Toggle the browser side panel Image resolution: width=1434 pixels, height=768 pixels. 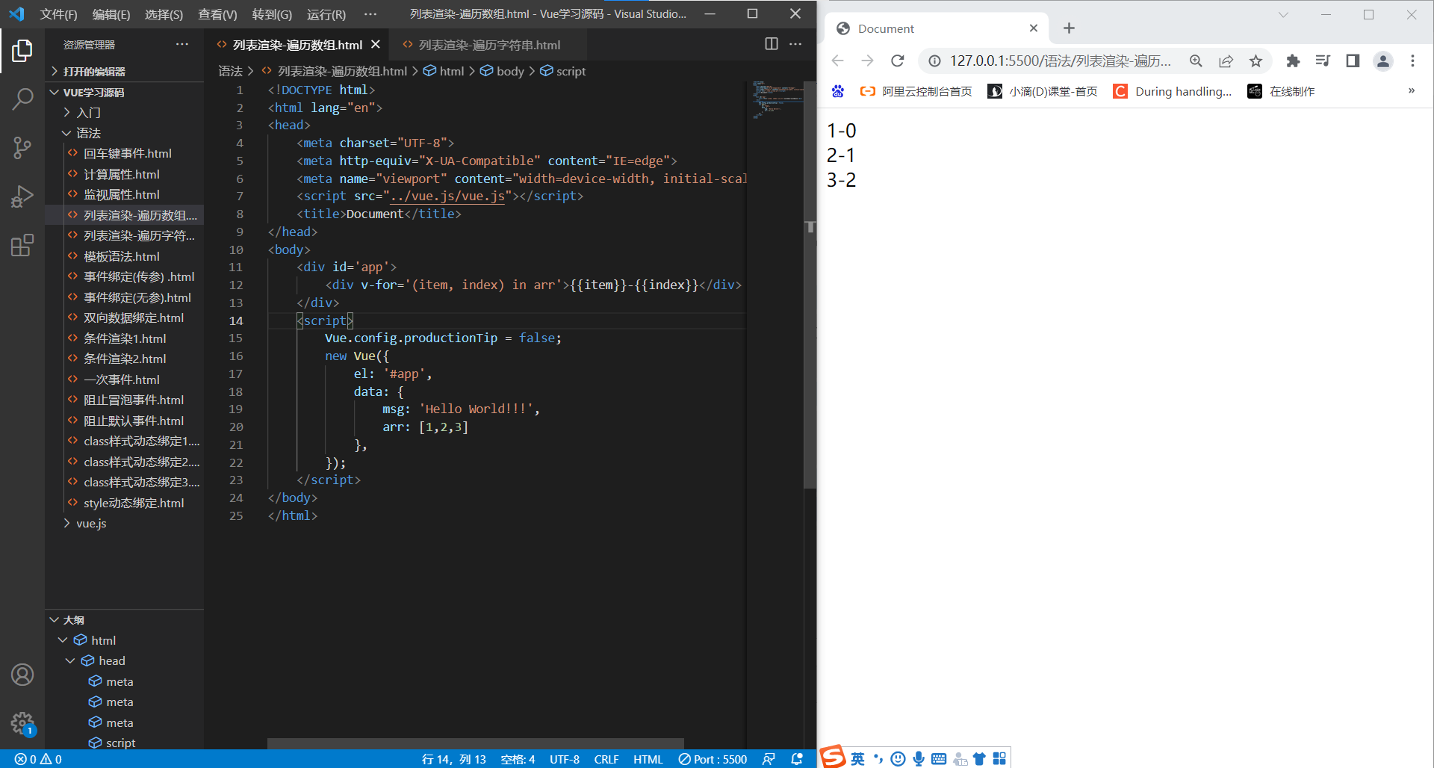pos(1353,61)
